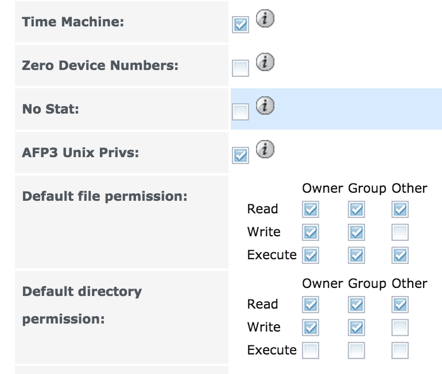Enable the Zero Device Numbers checkbox

pos(241,69)
